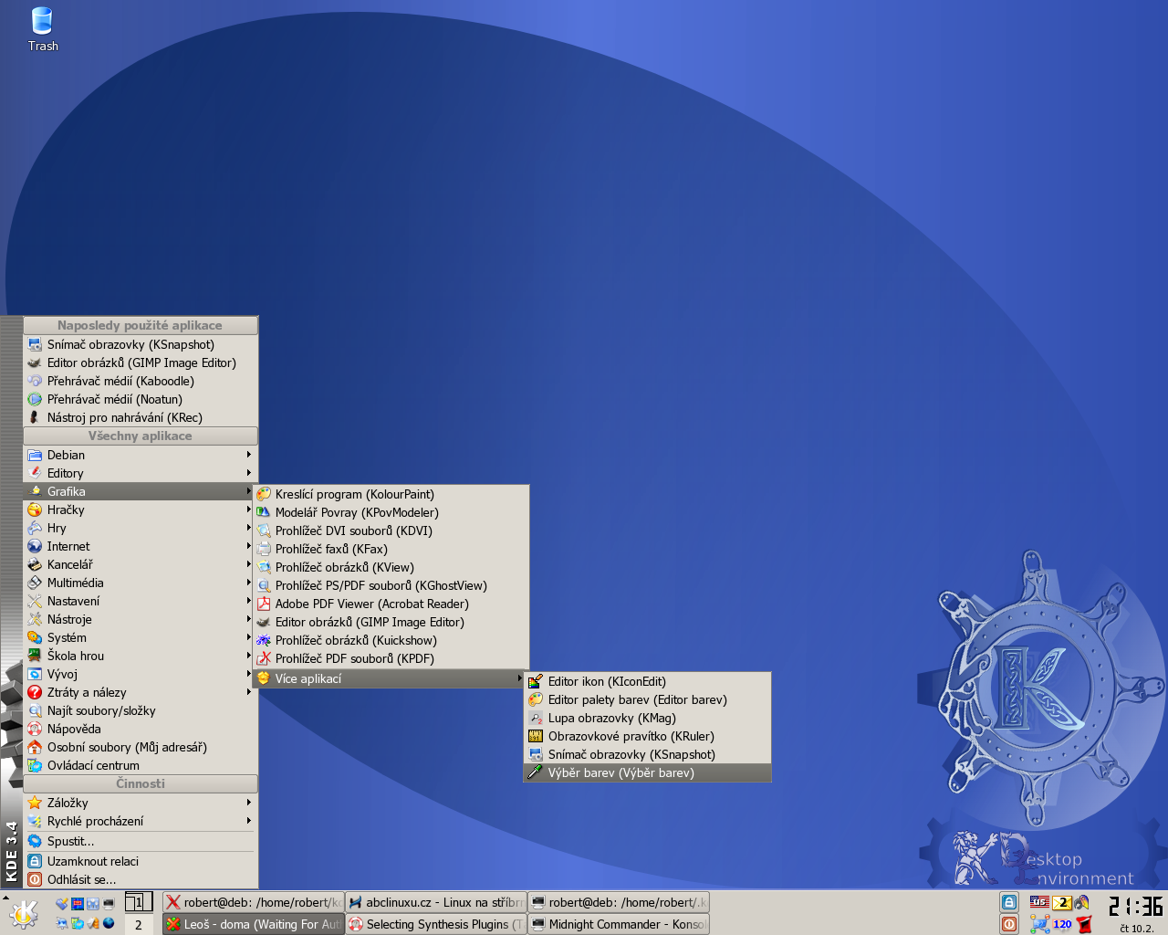Click the digital clock showing 21:36
Viewport: 1168px width, 935px height.
pyautogui.click(x=1135, y=906)
